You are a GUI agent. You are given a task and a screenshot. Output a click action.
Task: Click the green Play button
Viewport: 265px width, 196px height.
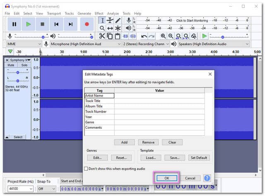[28, 24]
